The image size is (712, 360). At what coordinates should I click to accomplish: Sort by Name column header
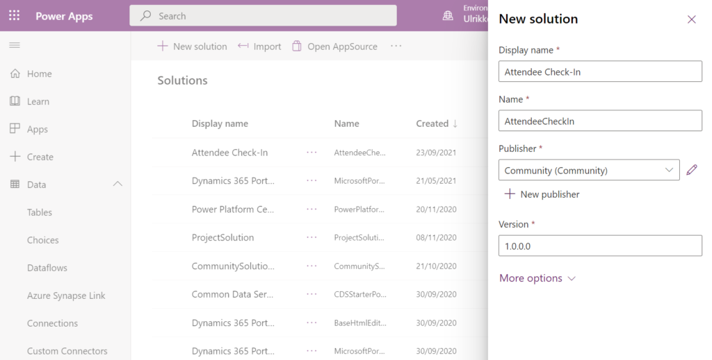346,123
